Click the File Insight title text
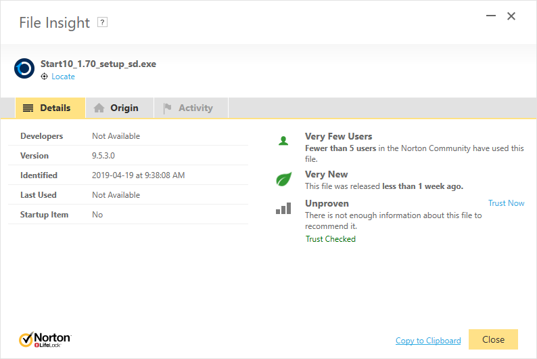The height and width of the screenshot is (359, 537). point(55,23)
